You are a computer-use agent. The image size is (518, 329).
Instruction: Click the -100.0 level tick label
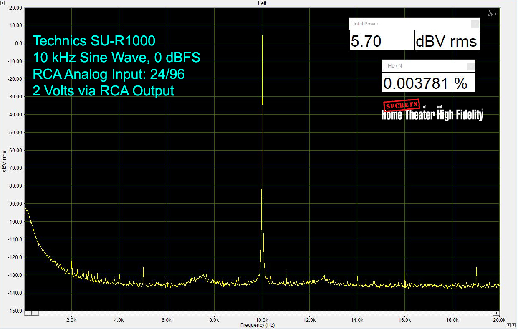tap(15, 222)
